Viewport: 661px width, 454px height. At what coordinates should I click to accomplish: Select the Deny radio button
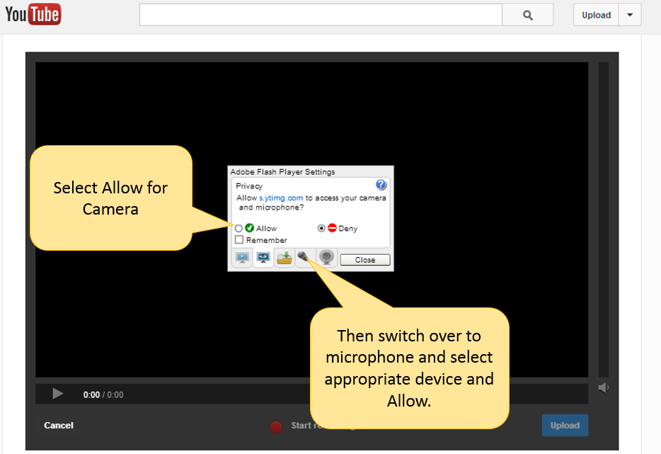(x=322, y=228)
